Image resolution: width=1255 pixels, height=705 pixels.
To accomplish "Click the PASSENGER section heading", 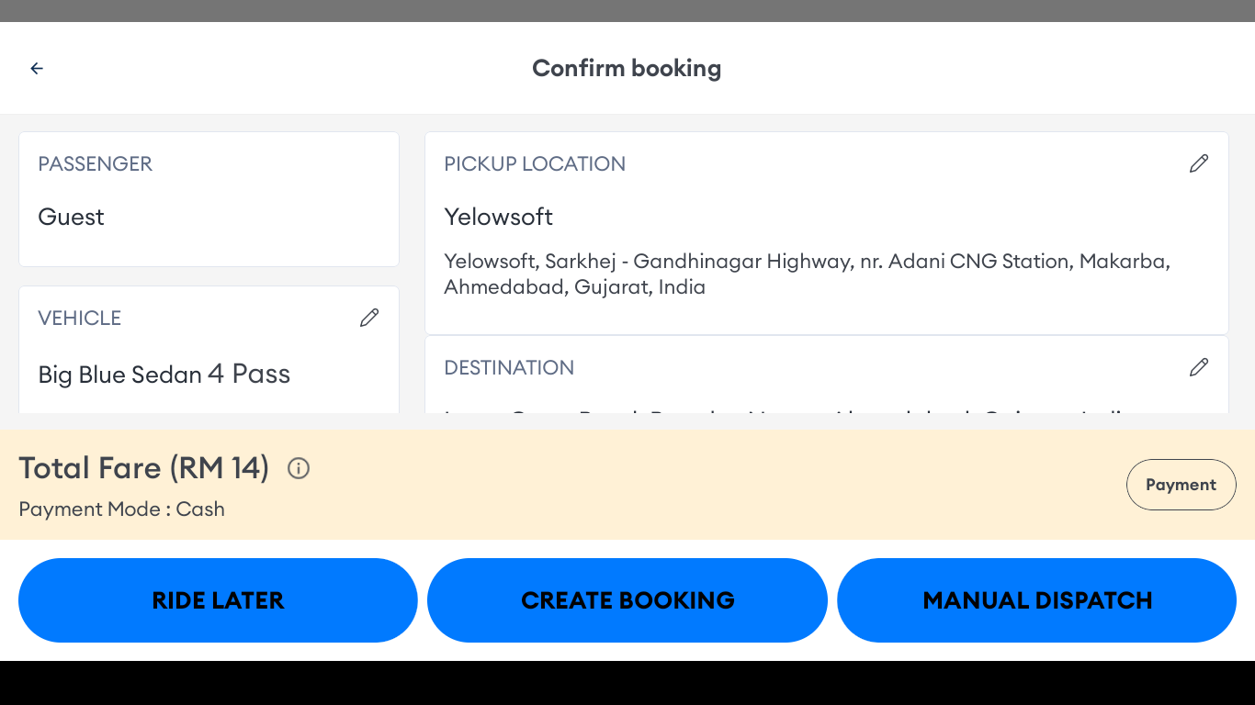I will point(95,163).
